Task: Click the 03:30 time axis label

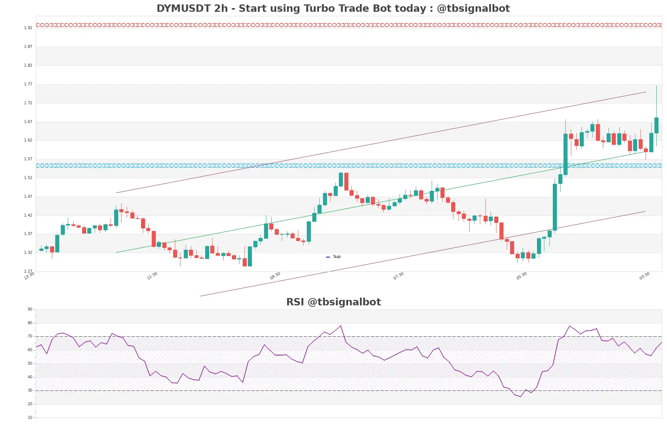Action: tap(645, 276)
